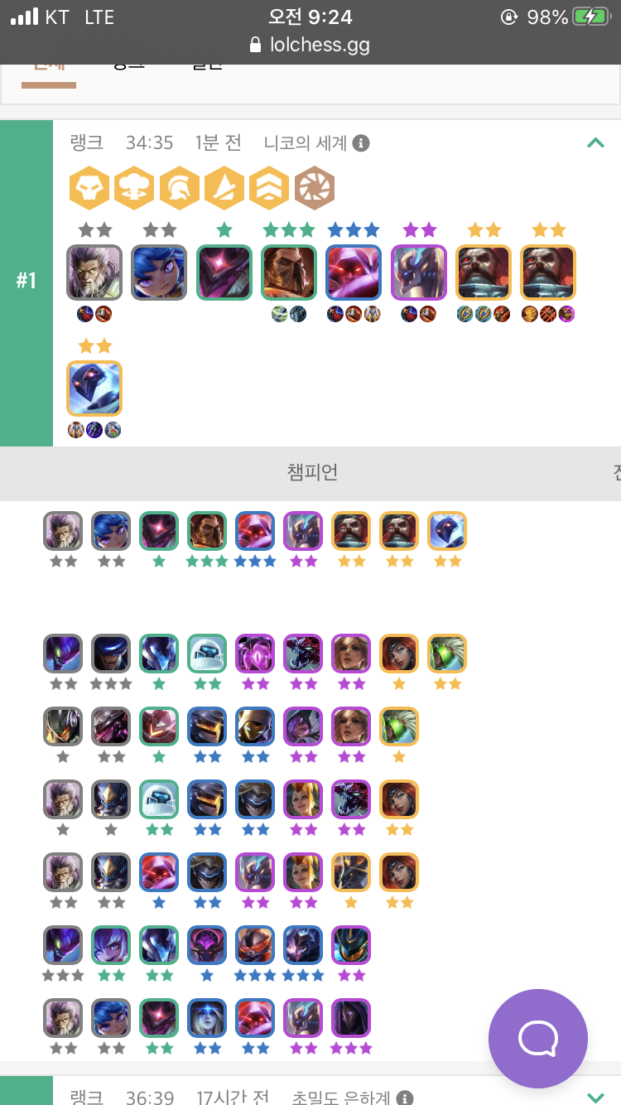Tap the item icons under the three-star blue champion
Image resolution: width=621 pixels, height=1105 pixels.
coord(354,314)
